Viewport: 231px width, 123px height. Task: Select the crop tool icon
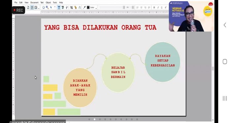(x=72, y=8)
